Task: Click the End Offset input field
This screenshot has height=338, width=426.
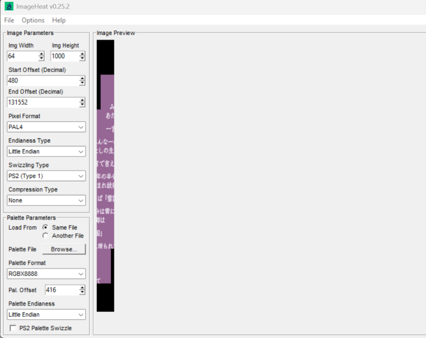Action: 41,102
